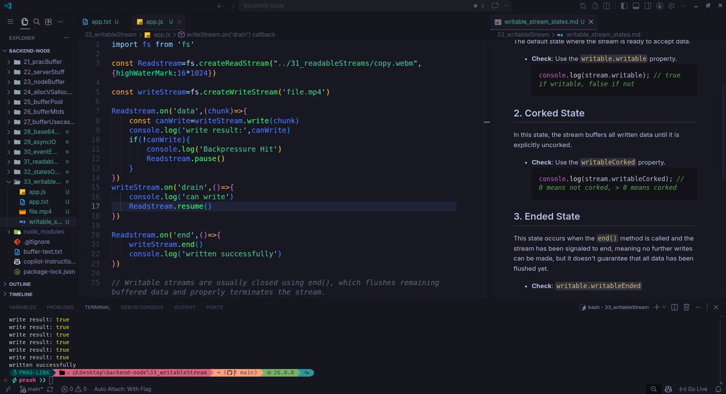The image size is (726, 394).
Task: Show additional activity views ellipsis
Action: pos(61,22)
